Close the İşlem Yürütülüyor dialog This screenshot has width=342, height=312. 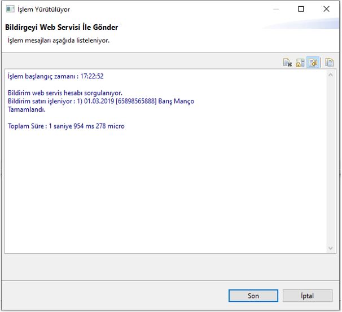pyautogui.click(x=326, y=10)
